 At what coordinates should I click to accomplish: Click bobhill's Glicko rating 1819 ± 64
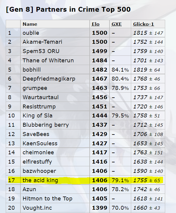(x=147, y=70)
